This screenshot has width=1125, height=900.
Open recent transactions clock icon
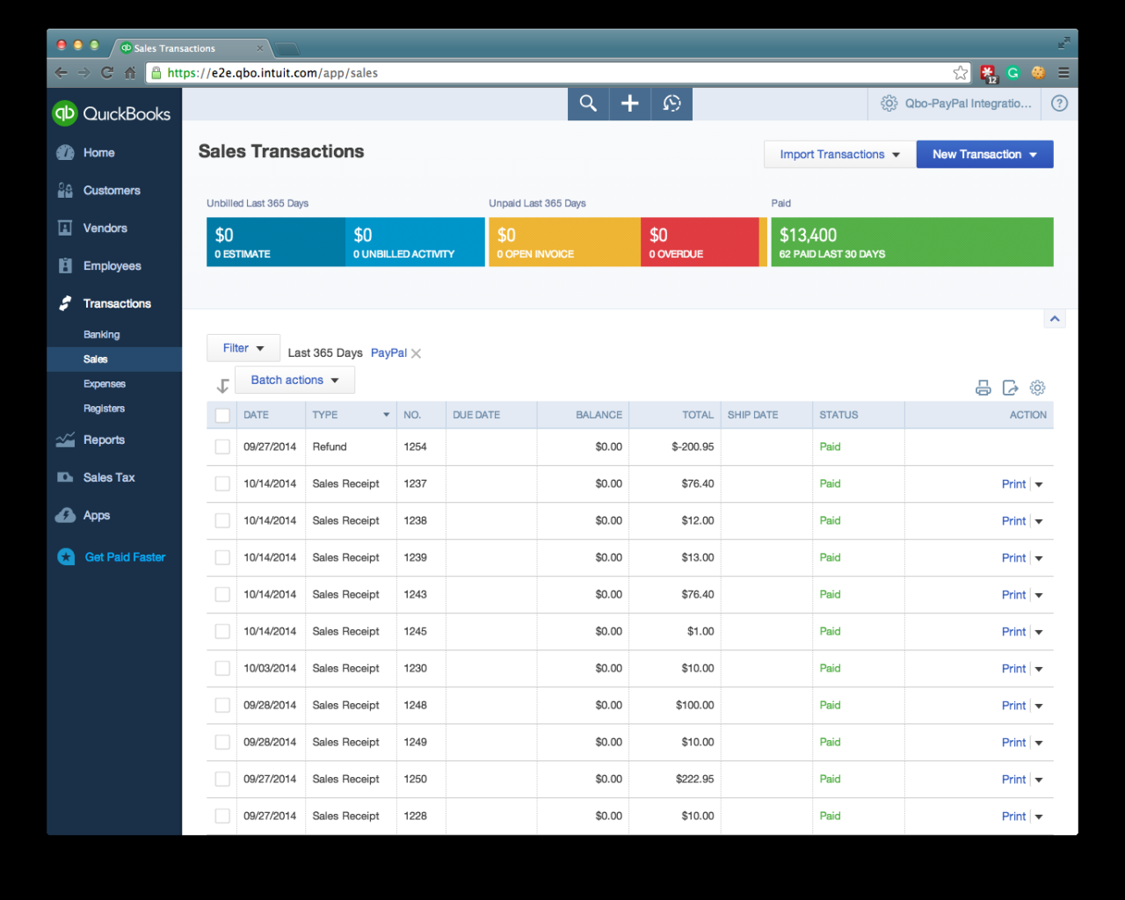(x=672, y=104)
